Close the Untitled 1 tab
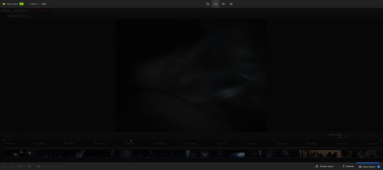The image size is (383, 170). coord(50,10)
